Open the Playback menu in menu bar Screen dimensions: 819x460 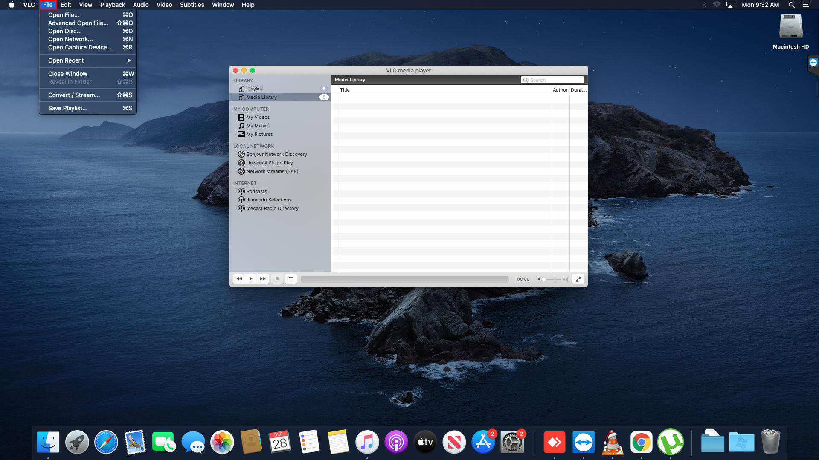pyautogui.click(x=113, y=5)
